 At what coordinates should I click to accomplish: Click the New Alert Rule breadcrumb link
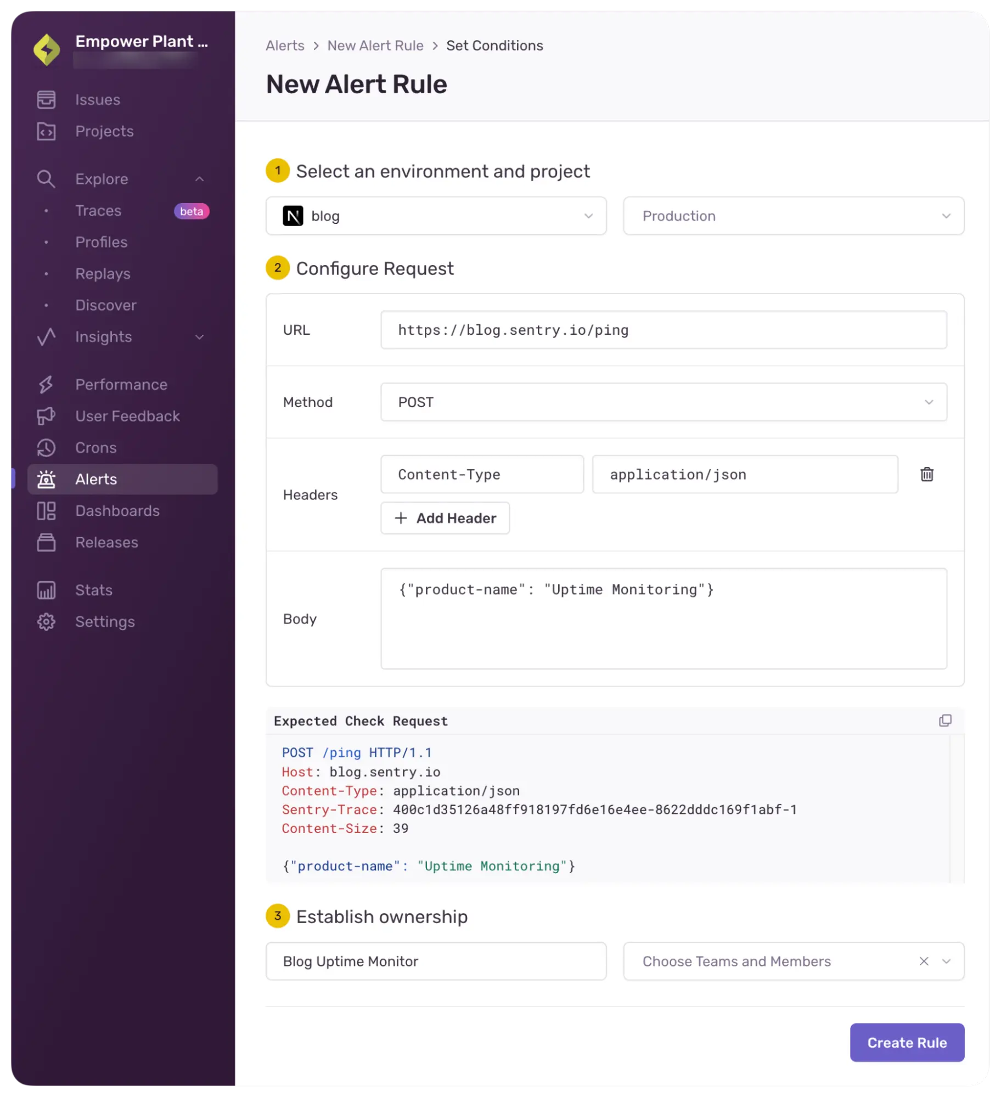point(375,46)
